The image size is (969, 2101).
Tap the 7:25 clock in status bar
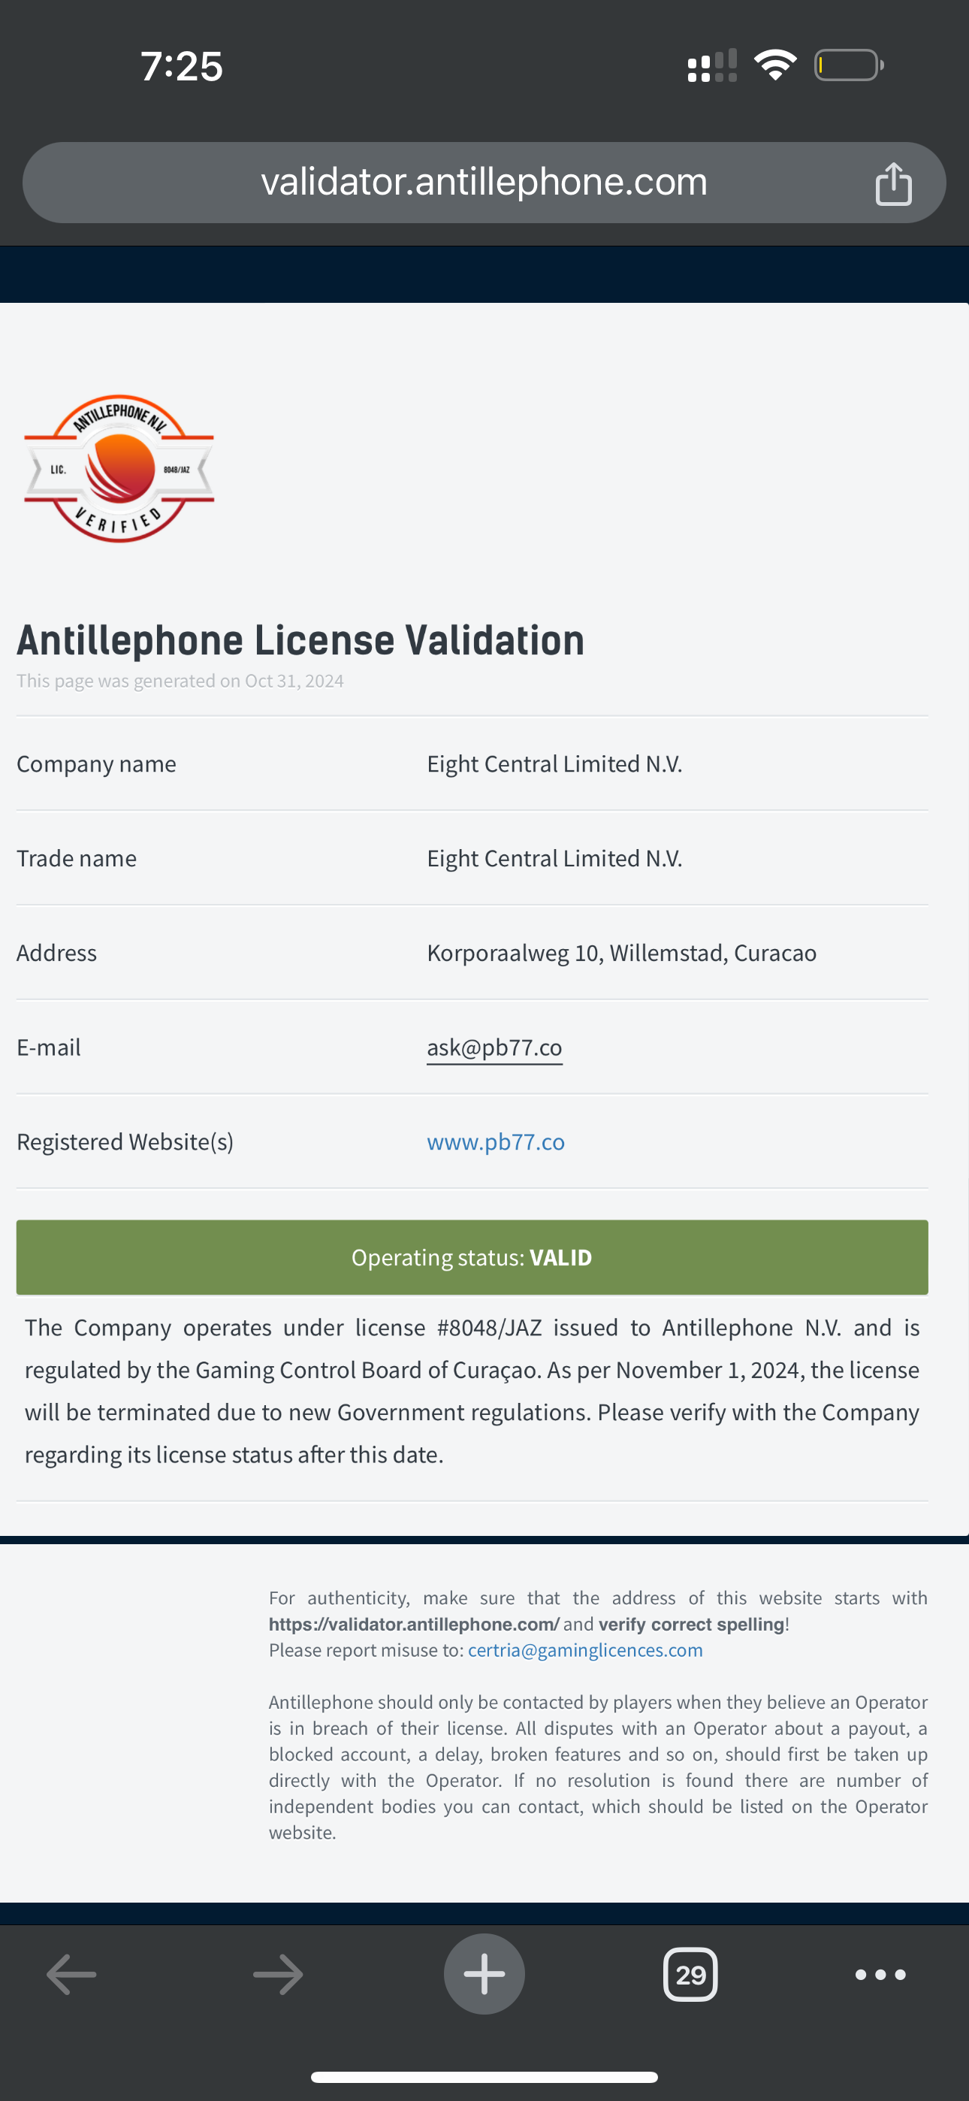181,66
